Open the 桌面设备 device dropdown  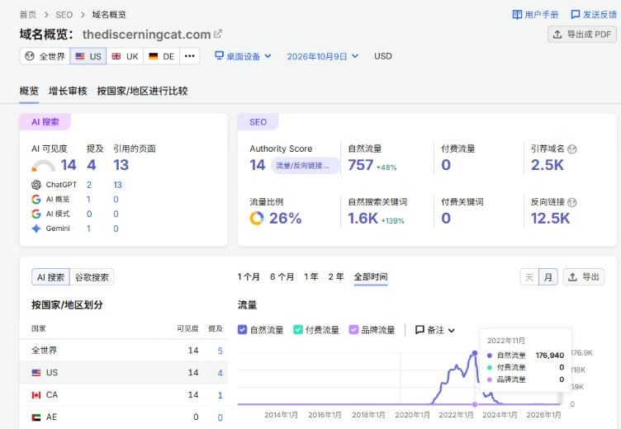[243, 56]
